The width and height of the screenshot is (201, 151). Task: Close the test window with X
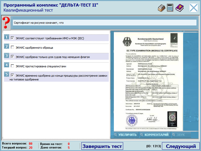194,8
